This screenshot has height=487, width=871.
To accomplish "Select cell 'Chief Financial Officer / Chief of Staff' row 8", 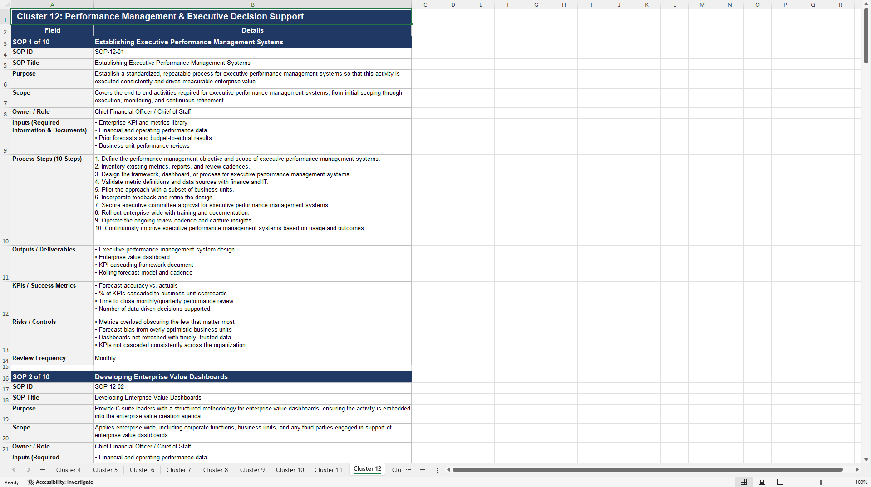I will pyautogui.click(x=252, y=113).
